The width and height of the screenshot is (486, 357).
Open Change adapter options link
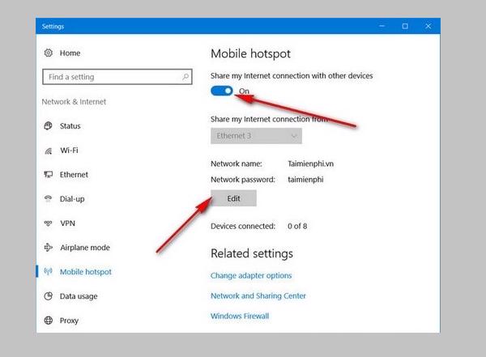251,276
